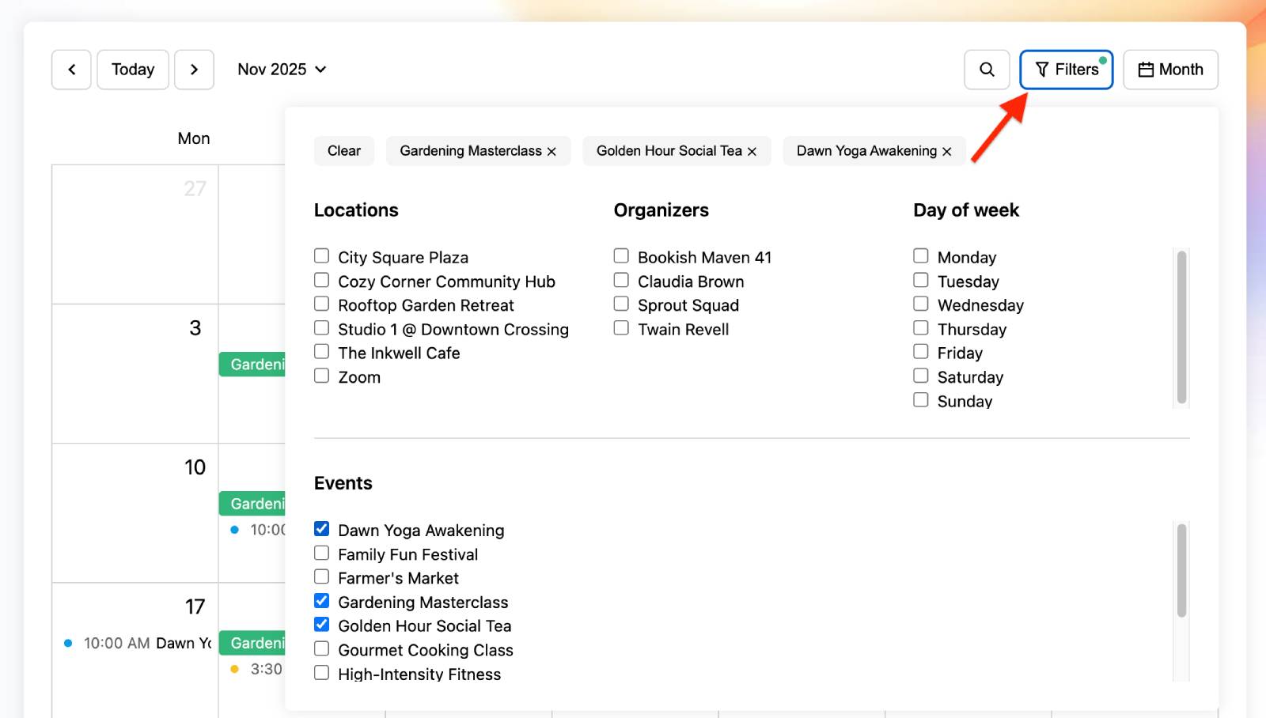Open the 10:00 AM Dawn Yoga event
1266x718 pixels.
pos(138,644)
